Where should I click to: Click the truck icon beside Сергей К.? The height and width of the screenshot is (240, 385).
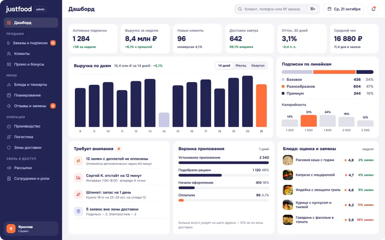tap(78, 178)
